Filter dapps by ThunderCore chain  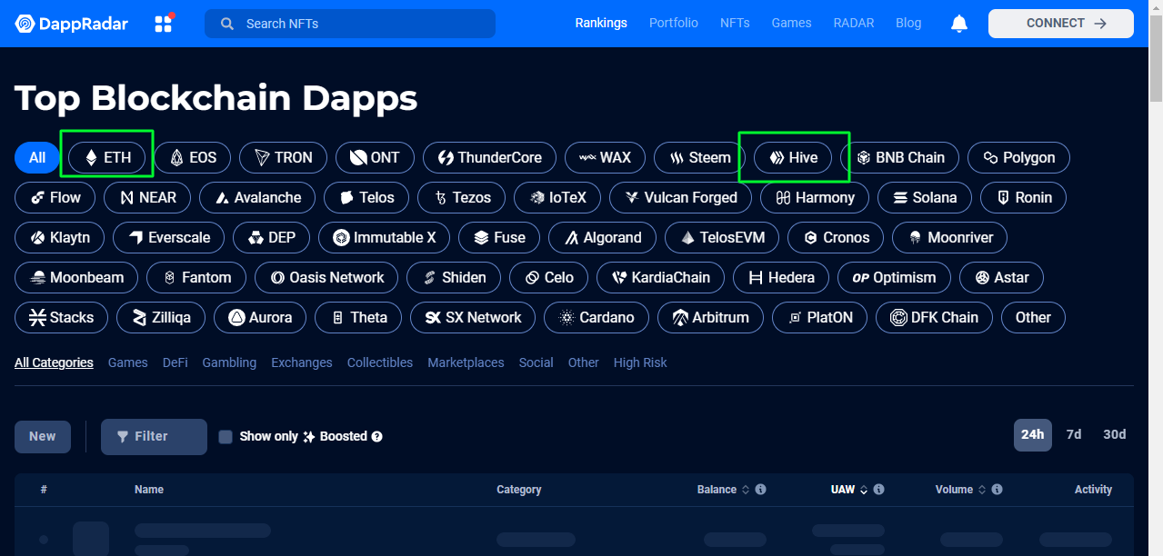490,157
